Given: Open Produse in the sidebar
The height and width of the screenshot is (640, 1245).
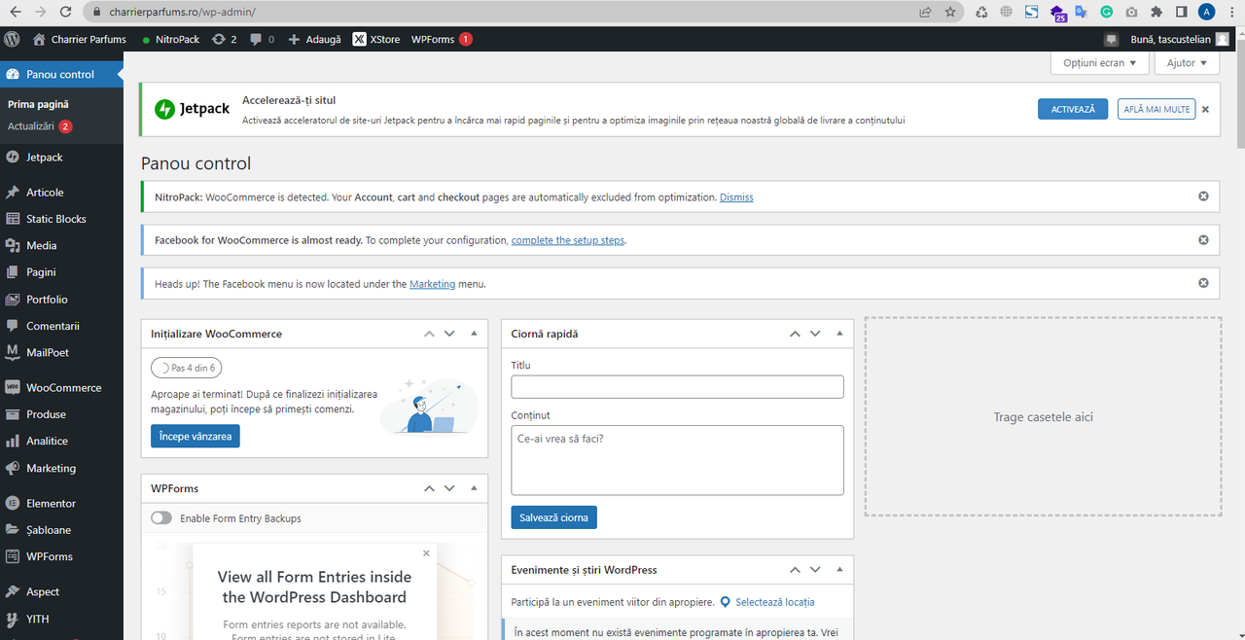Looking at the screenshot, I should (x=61, y=414).
